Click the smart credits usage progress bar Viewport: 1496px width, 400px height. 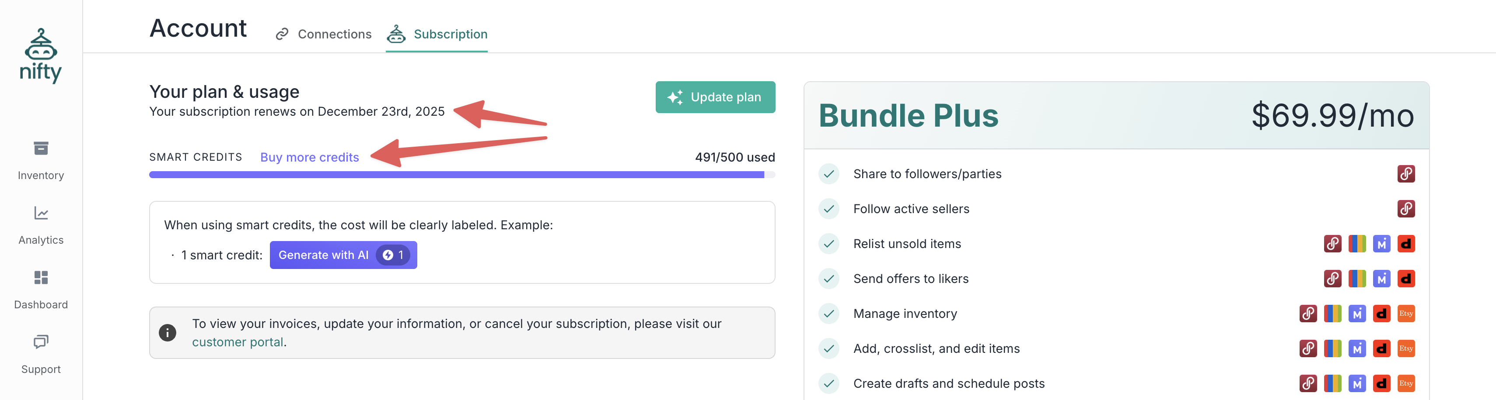click(x=461, y=175)
